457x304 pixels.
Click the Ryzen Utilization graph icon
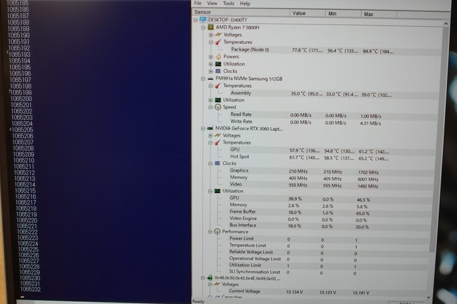218,64
